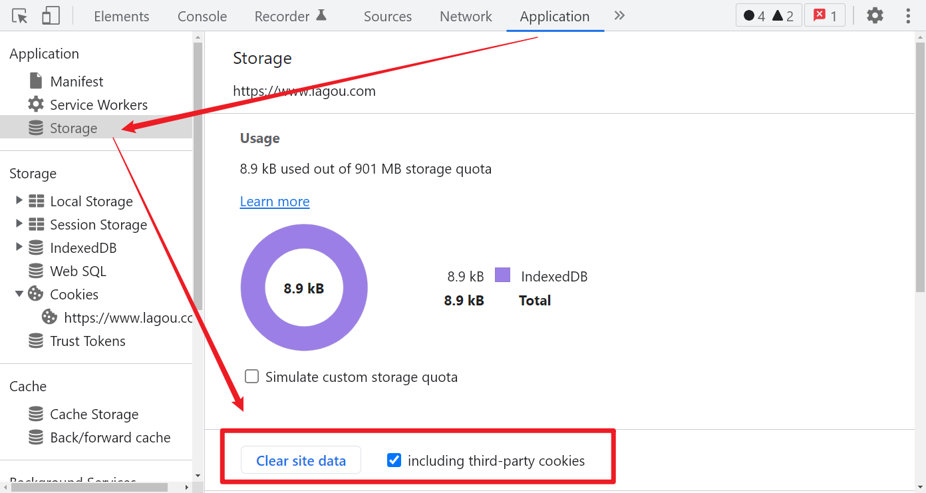926x493 pixels.
Task: Activate the inspect element picker icon
Action: click(20, 16)
